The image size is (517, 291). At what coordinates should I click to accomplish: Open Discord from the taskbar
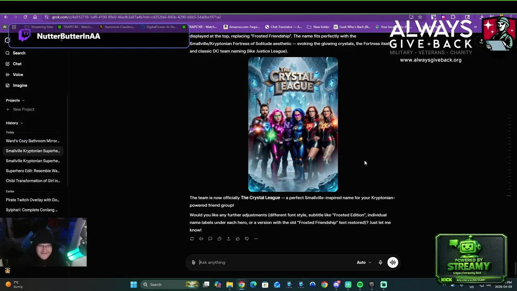[x=336, y=285]
